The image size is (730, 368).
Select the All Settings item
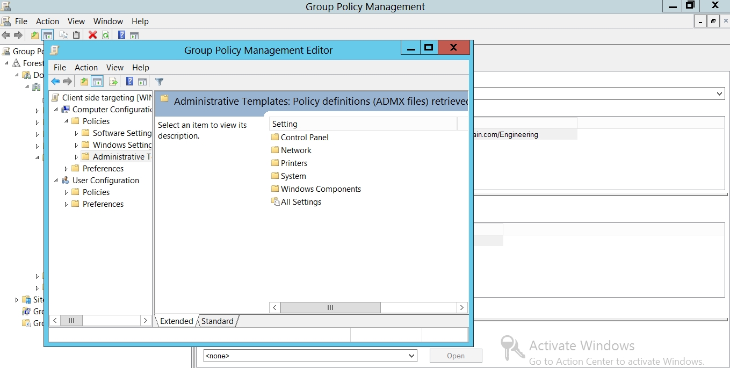(301, 202)
